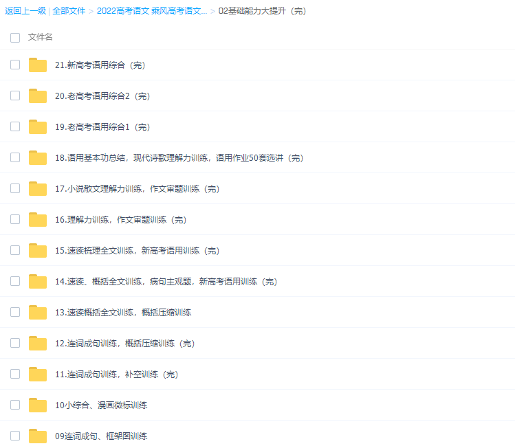Open 21.新高考语用综合（完） folder name

click(x=100, y=65)
